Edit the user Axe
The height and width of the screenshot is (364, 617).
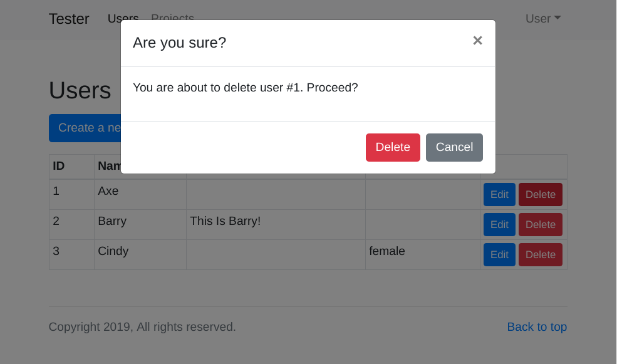[499, 194]
